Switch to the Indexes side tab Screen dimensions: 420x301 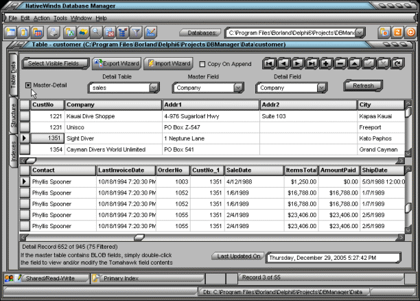[12, 149]
